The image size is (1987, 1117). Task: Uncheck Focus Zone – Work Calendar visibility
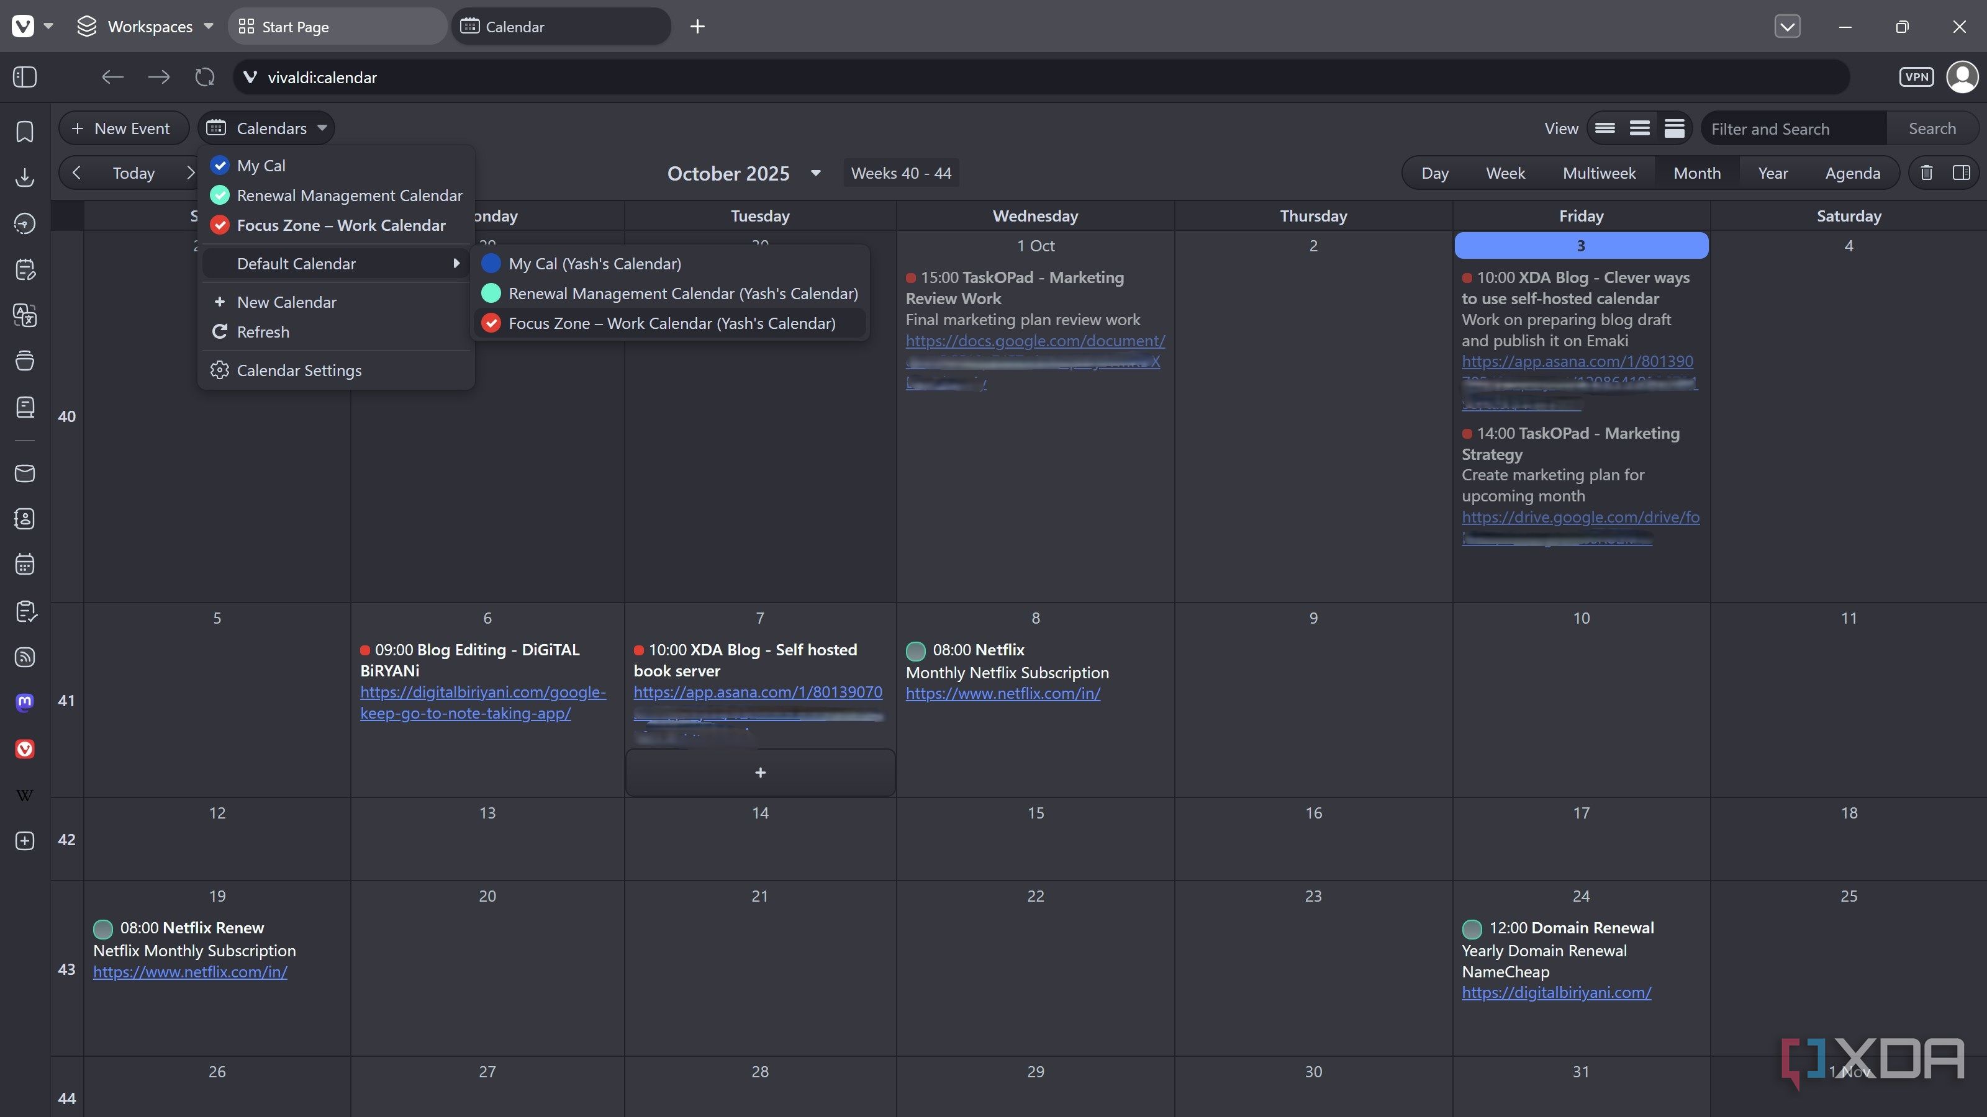[x=220, y=225]
